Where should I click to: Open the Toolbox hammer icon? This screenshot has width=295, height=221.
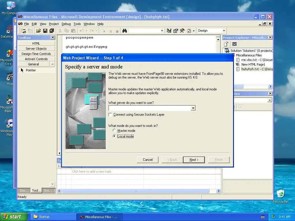click(182, 31)
